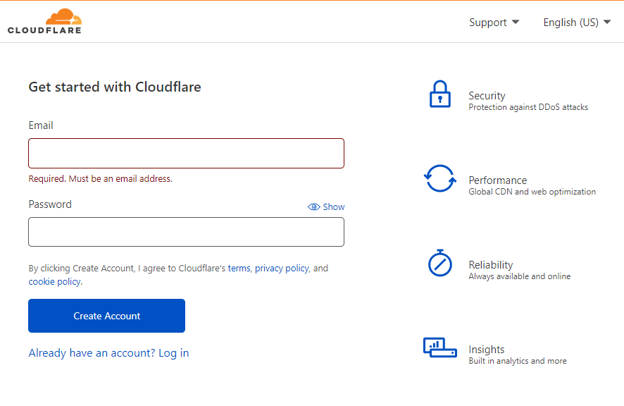The width and height of the screenshot is (624, 406).
Task: Open the cookie policy link
Action: pos(54,282)
